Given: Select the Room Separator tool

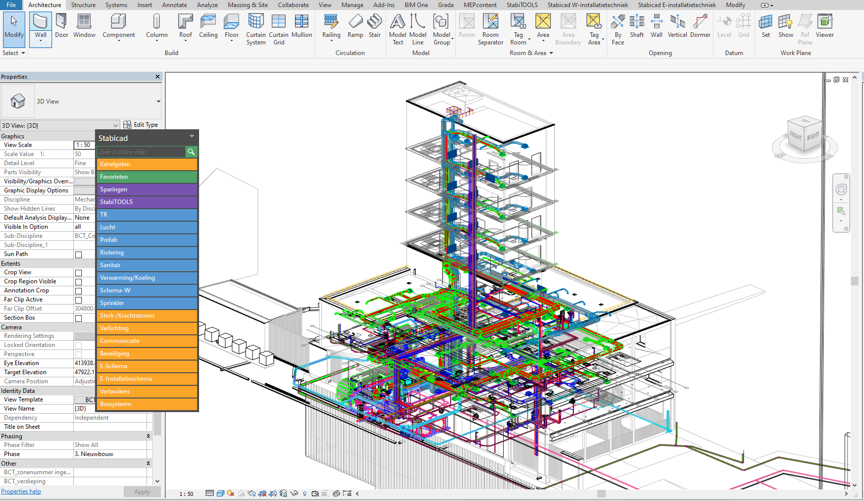Looking at the screenshot, I should tap(491, 29).
